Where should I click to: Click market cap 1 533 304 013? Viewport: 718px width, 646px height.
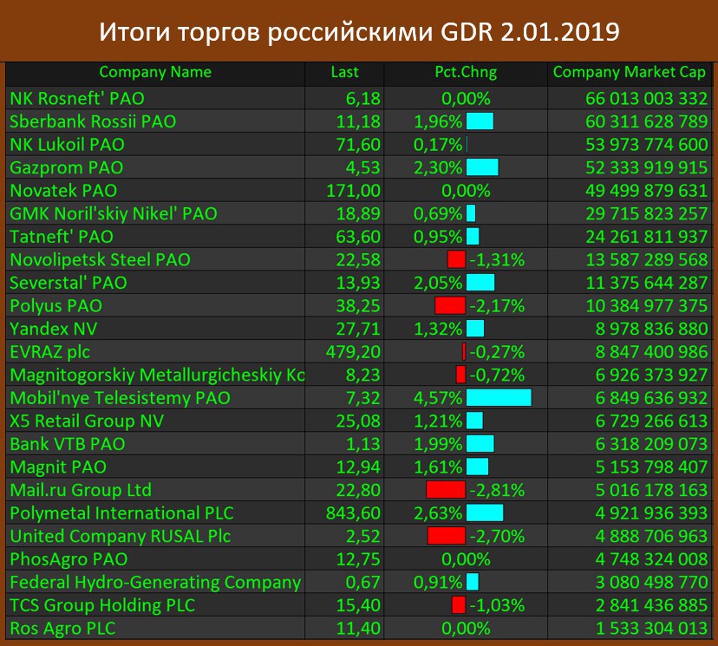click(651, 629)
